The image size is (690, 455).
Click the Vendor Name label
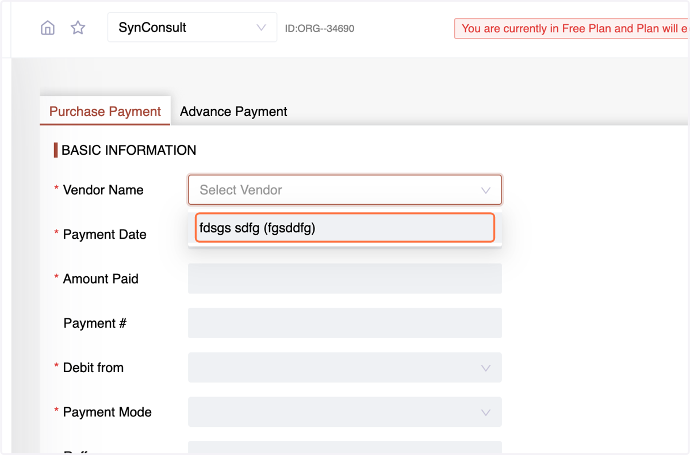[103, 190]
